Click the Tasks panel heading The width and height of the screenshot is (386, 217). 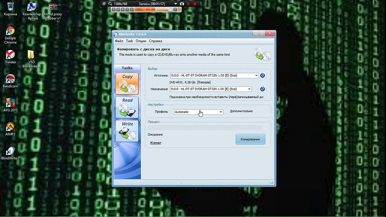point(127,68)
